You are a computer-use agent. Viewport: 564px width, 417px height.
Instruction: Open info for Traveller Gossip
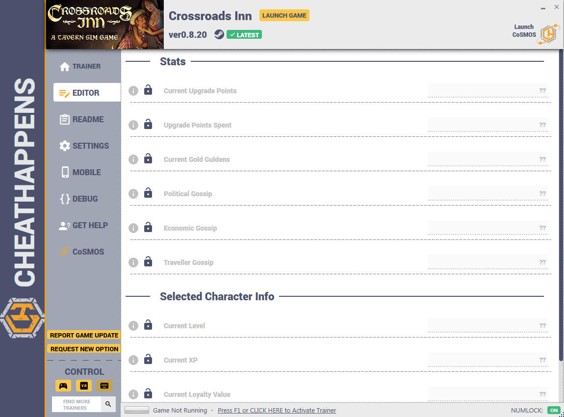coord(133,262)
